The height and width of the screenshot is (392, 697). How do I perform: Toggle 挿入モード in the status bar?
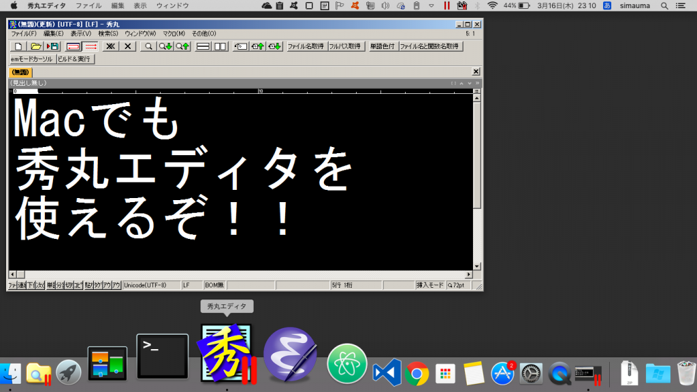(x=429, y=285)
